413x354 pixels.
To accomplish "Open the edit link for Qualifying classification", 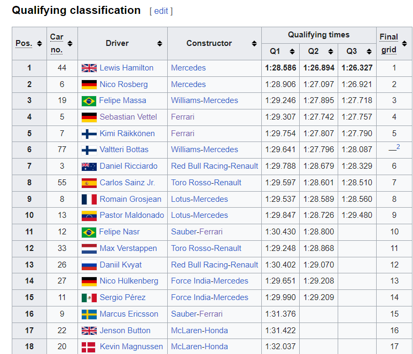I will coord(161,11).
